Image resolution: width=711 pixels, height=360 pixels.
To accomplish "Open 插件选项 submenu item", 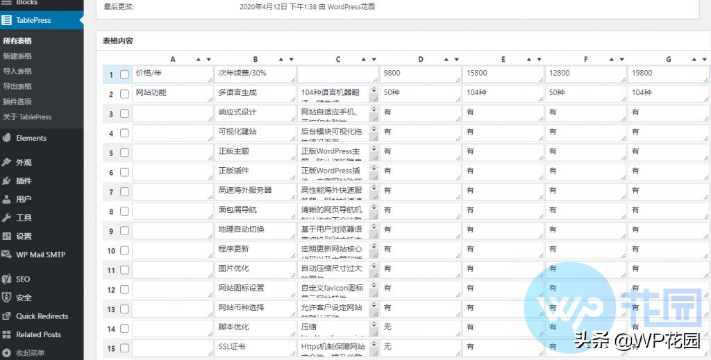I will click(17, 101).
